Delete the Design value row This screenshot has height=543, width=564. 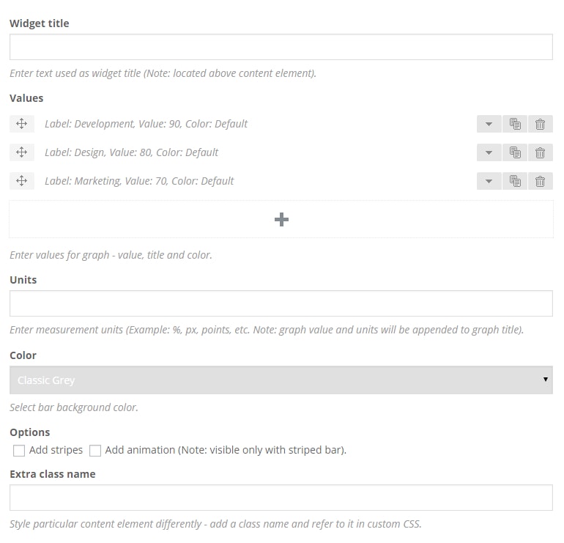(540, 152)
